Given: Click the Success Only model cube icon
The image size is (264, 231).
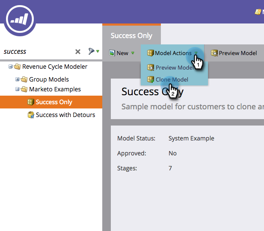Looking at the screenshot, I should coord(31,102).
